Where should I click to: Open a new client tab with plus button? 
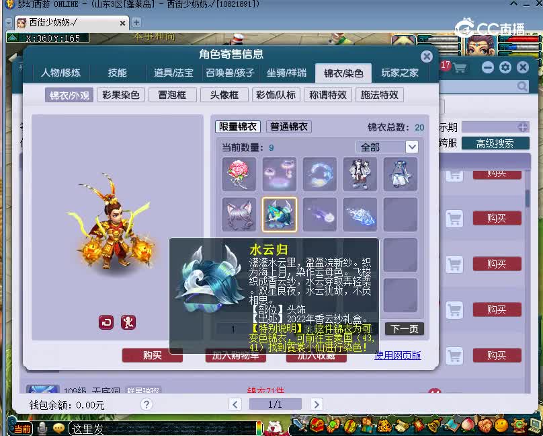coord(136,22)
